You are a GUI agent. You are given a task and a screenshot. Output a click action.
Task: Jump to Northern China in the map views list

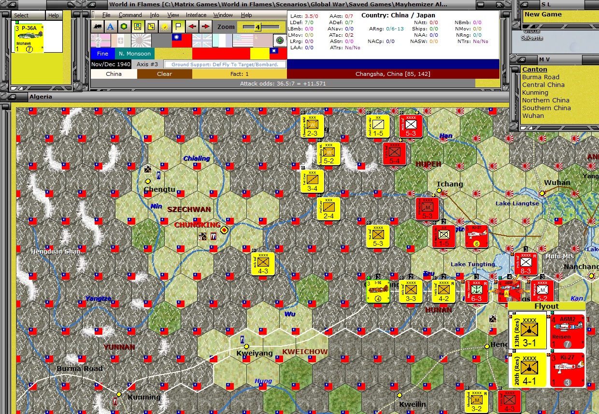pyautogui.click(x=546, y=100)
